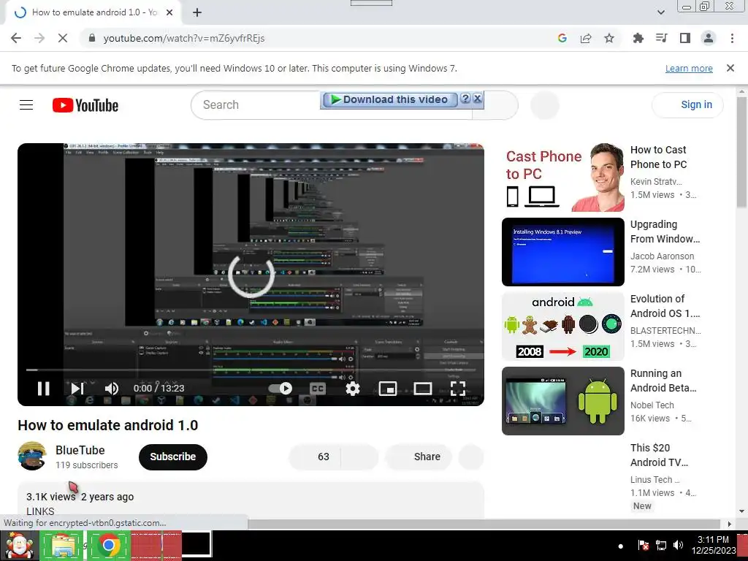Turn on closed captions
The width and height of the screenshot is (748, 561).
coord(318,389)
